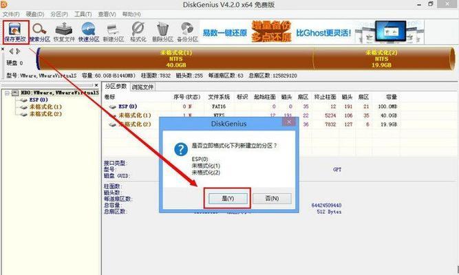Decline formatting with the 否(N) button

(x=272, y=199)
